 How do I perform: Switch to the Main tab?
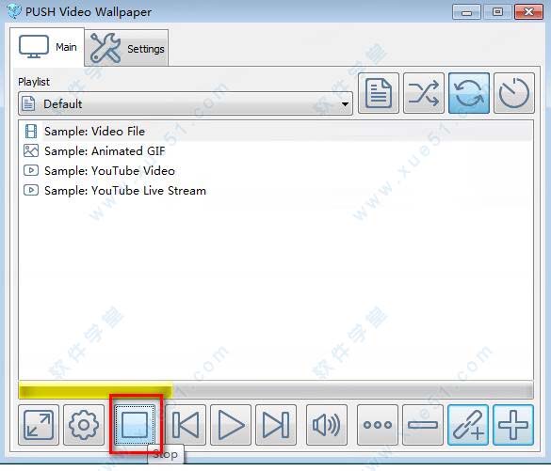click(47, 47)
